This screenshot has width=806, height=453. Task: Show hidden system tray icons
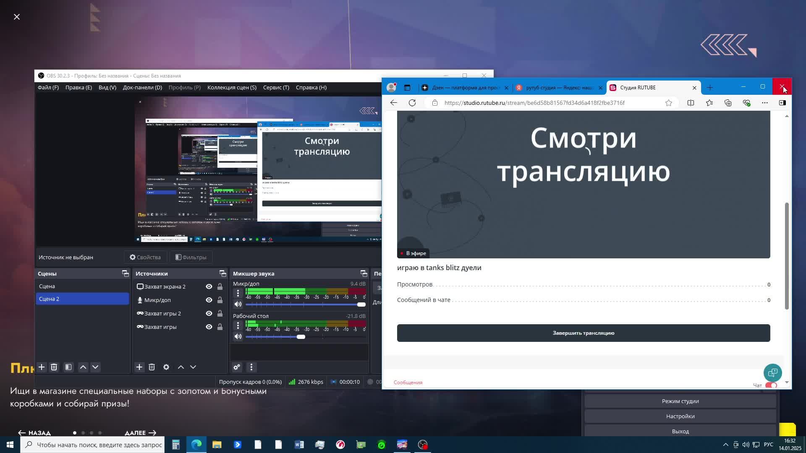click(x=725, y=445)
